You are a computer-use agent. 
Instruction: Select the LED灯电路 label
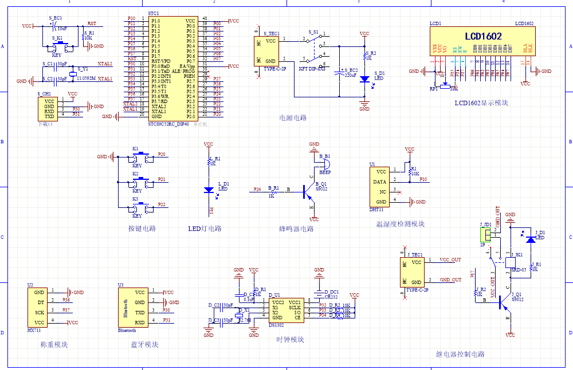coord(205,229)
